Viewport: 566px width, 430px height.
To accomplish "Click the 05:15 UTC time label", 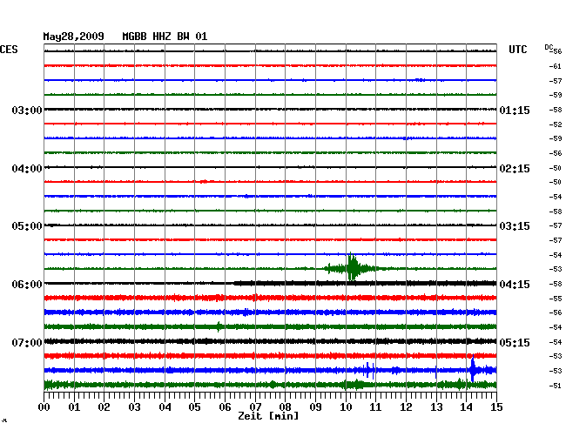I will point(515,342).
